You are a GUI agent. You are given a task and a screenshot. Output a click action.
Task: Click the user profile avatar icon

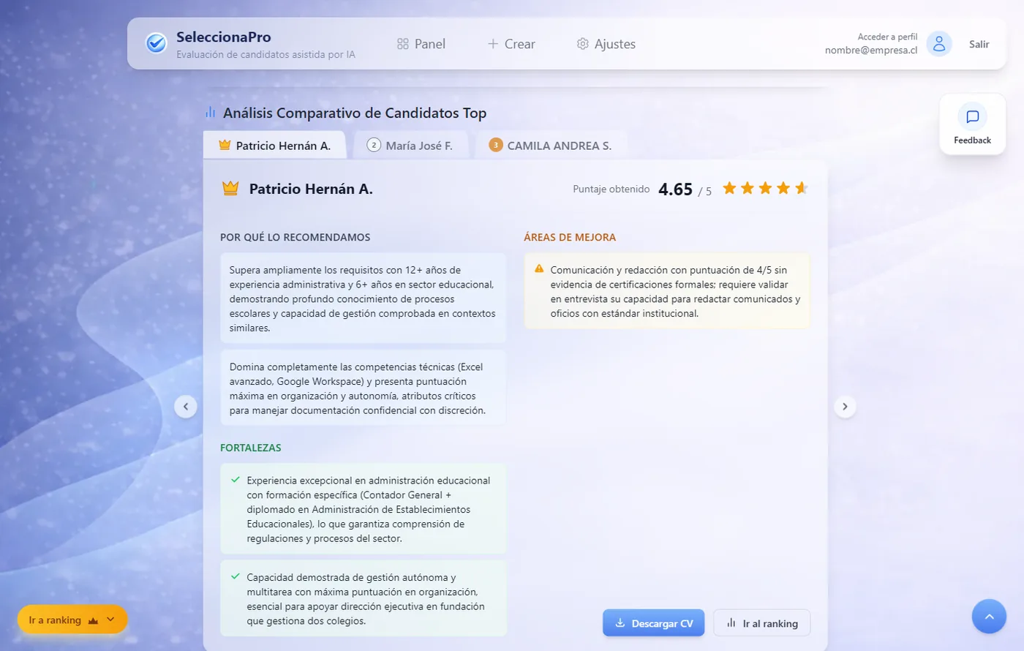coord(939,44)
